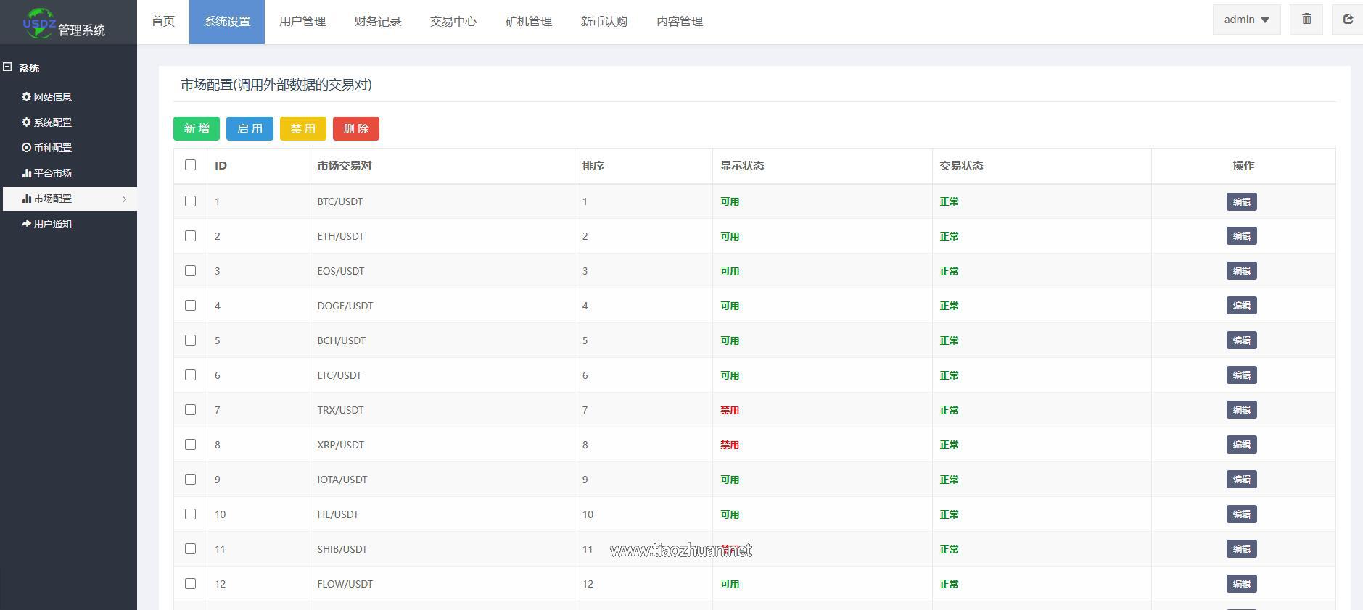
Task: Edit the BCH/USDT row
Action: [x=1241, y=340]
